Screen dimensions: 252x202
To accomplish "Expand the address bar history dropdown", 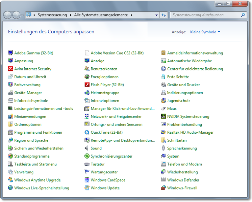I will pyautogui.click(x=156, y=15).
